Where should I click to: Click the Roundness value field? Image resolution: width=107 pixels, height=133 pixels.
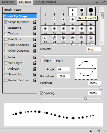click(63, 76)
